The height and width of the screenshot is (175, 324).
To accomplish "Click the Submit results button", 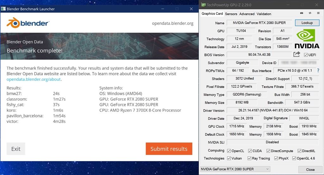I will coord(169,149).
